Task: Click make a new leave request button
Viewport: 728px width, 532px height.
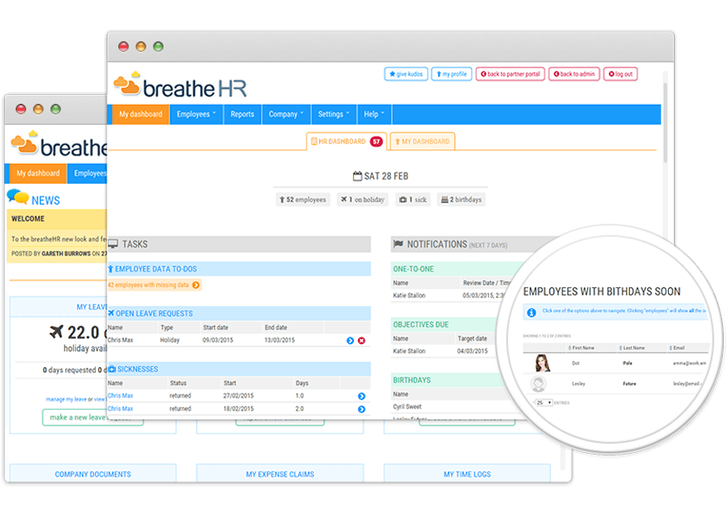Action: coord(92,417)
